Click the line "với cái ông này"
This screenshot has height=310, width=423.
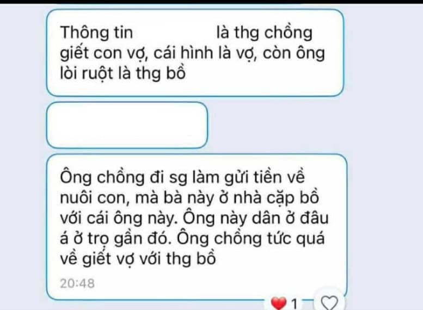(x=119, y=218)
